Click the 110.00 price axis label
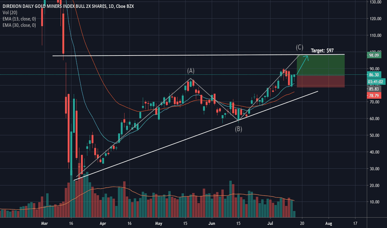Image resolution: width=387 pixels, height=228 pixels. click(375, 36)
